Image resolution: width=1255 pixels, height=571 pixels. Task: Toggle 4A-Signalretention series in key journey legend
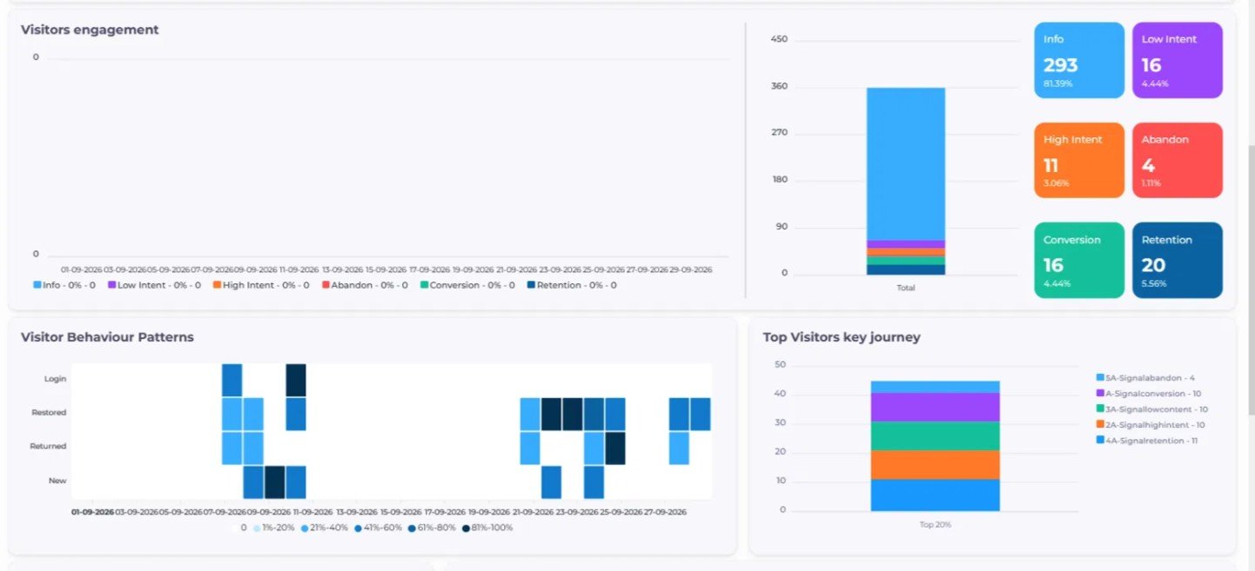(x=1147, y=441)
